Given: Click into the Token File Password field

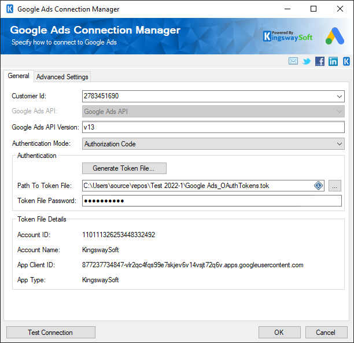Looking at the screenshot, I should click(212, 201).
